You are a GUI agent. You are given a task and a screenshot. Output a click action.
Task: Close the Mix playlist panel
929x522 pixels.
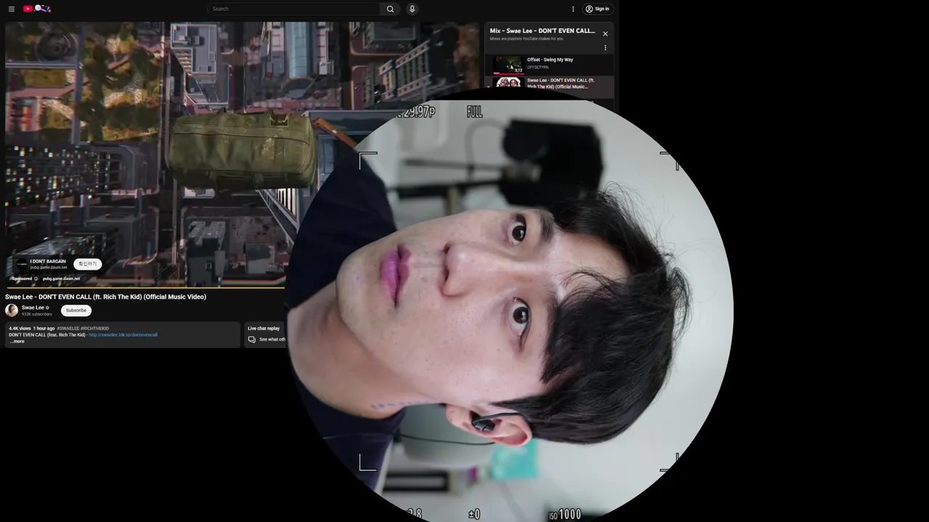pyautogui.click(x=605, y=33)
